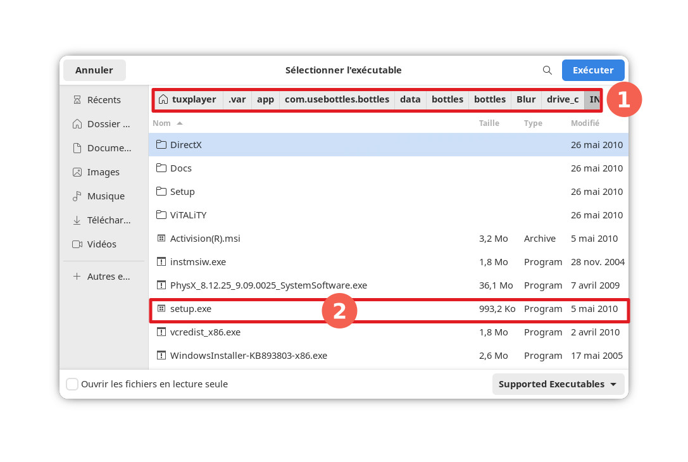Open Récents in the sidebar
This screenshot has height=462, width=688.
[x=104, y=100]
